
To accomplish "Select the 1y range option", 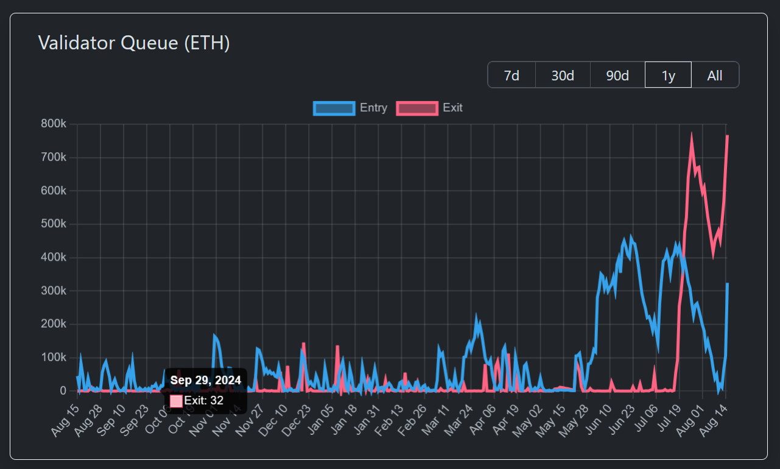I will coord(668,75).
